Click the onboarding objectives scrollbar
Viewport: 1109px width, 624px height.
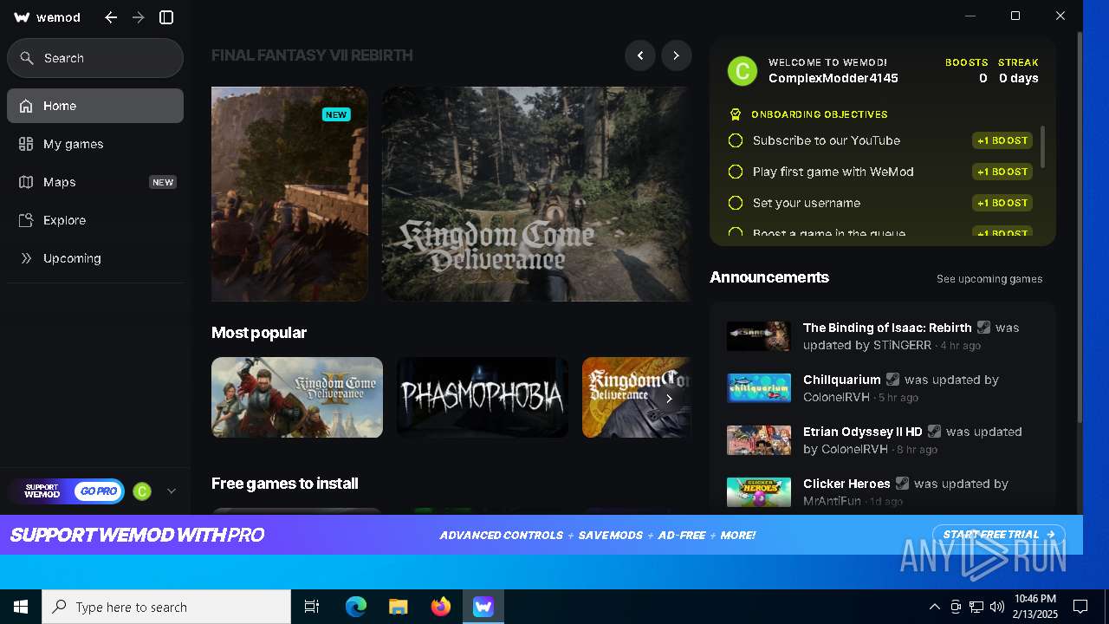(1042, 147)
